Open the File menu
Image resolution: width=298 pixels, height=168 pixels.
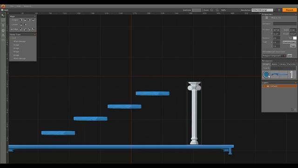(12, 6)
